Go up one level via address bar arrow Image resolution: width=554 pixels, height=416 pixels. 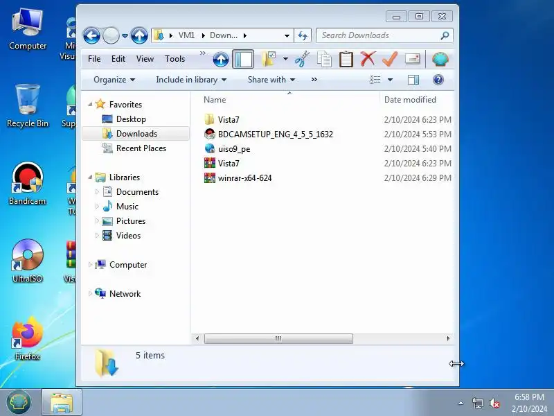[139, 35]
